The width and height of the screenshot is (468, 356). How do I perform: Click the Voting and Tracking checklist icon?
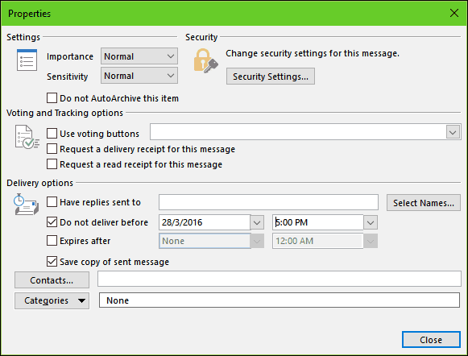click(x=27, y=137)
